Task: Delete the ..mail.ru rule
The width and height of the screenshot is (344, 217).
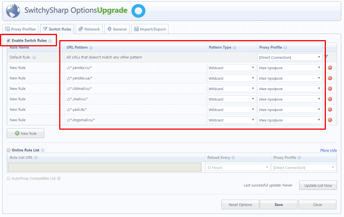Action: tap(330, 99)
